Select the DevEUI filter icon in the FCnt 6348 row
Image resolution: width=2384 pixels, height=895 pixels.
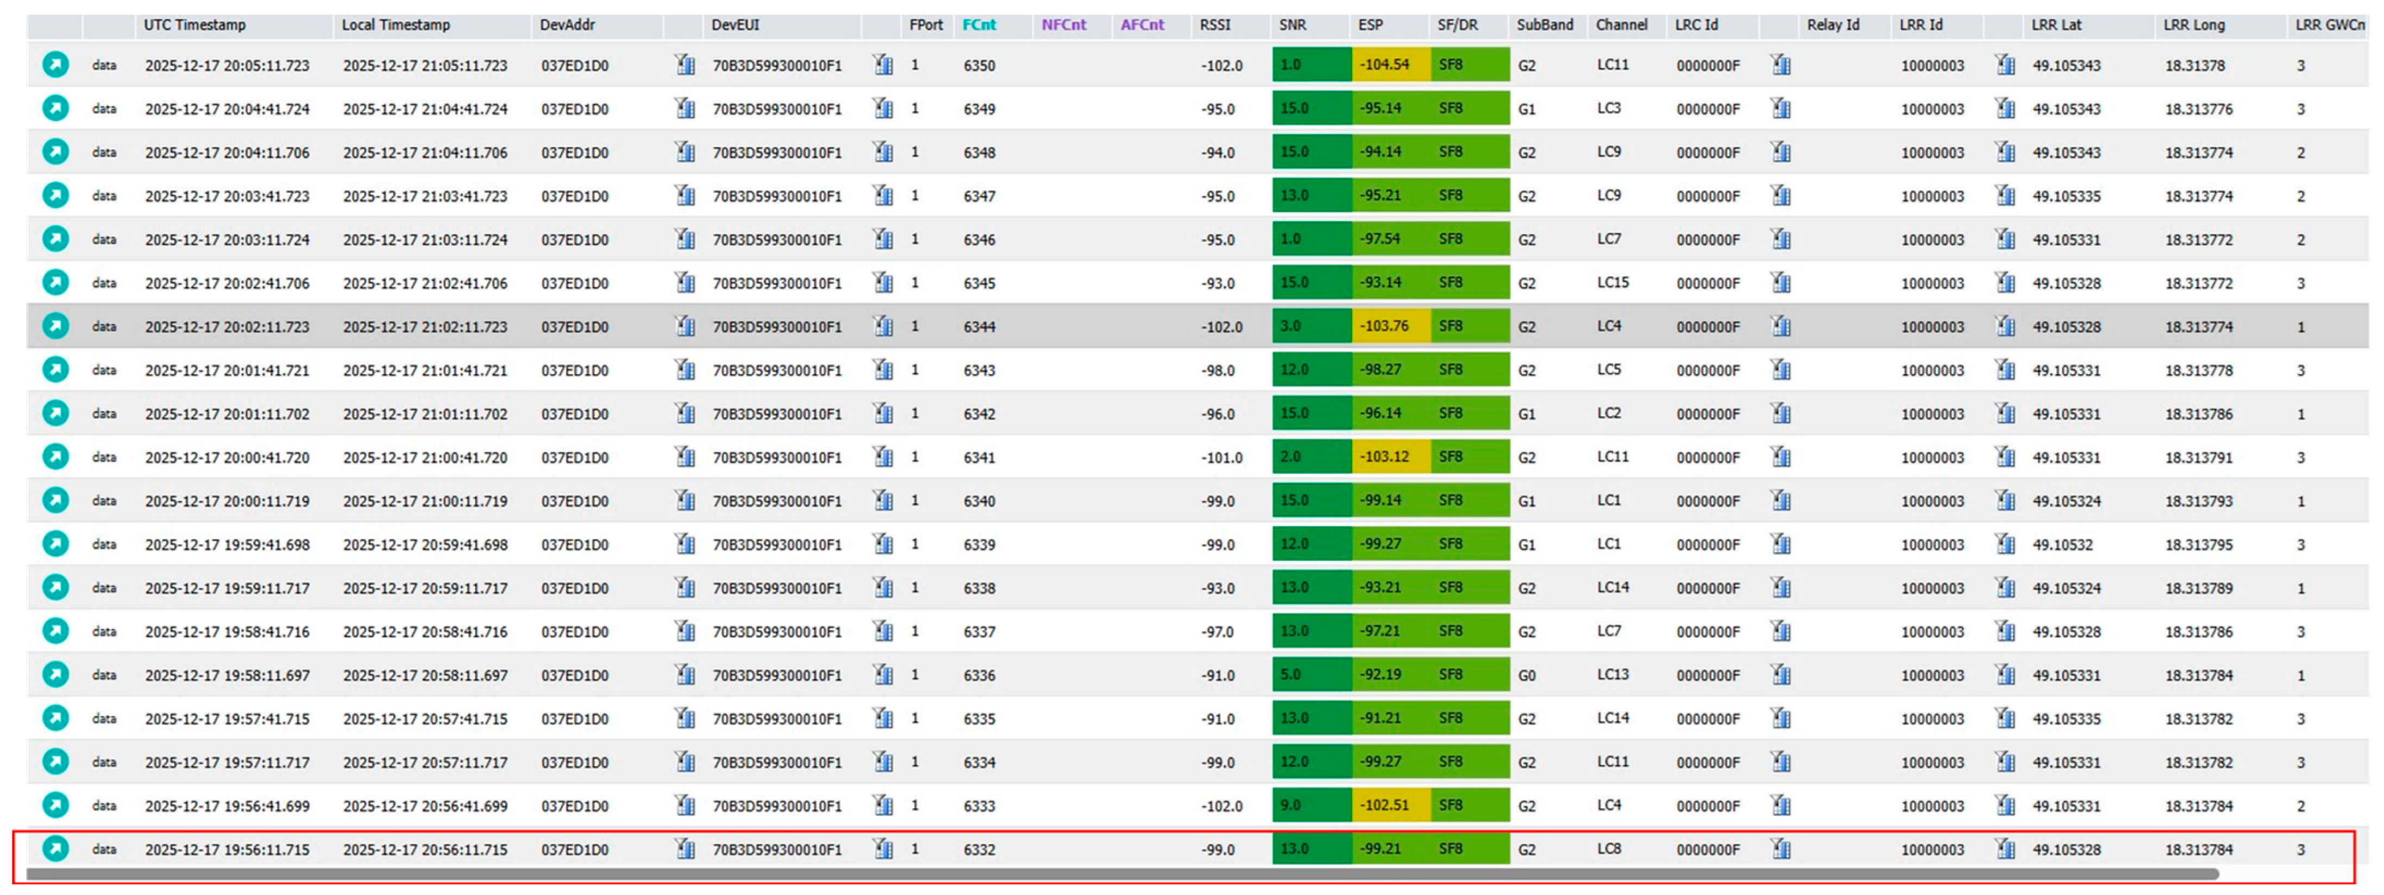tap(883, 151)
